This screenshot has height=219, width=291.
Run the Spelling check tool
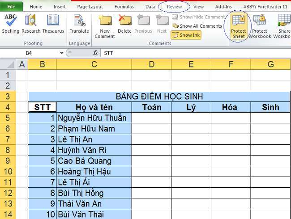[x=11, y=24]
